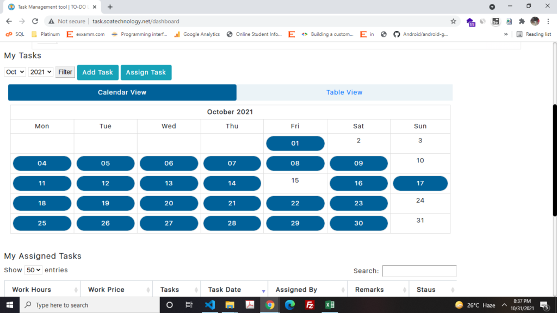Image resolution: width=557 pixels, height=313 pixels.
Task: Open File Explorer from the taskbar
Action: tap(230, 305)
